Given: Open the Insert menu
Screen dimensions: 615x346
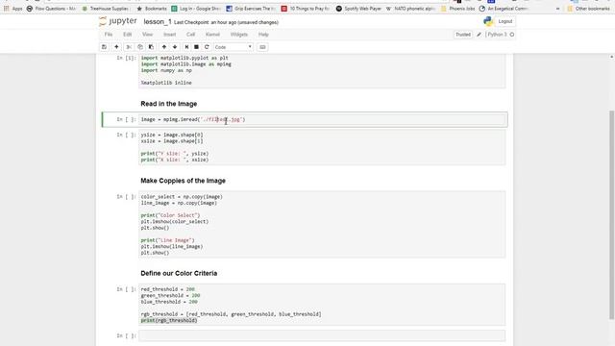Looking at the screenshot, I should pyautogui.click(x=170, y=35).
